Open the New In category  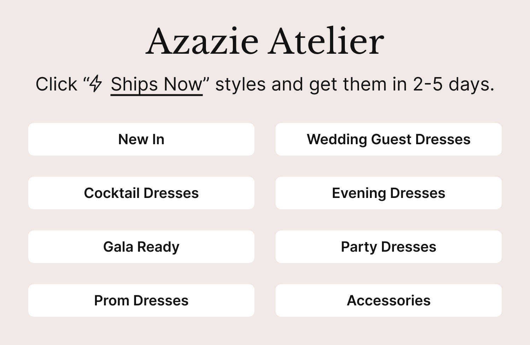(x=141, y=139)
